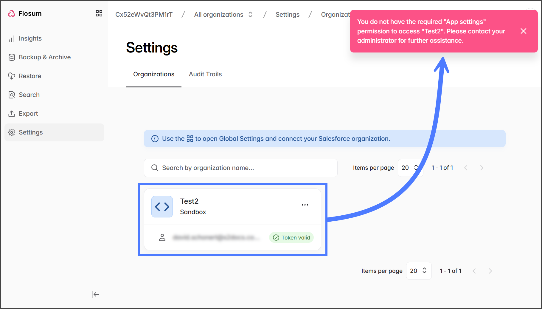542x309 pixels.
Task: Open the Insights section
Action: coord(30,38)
